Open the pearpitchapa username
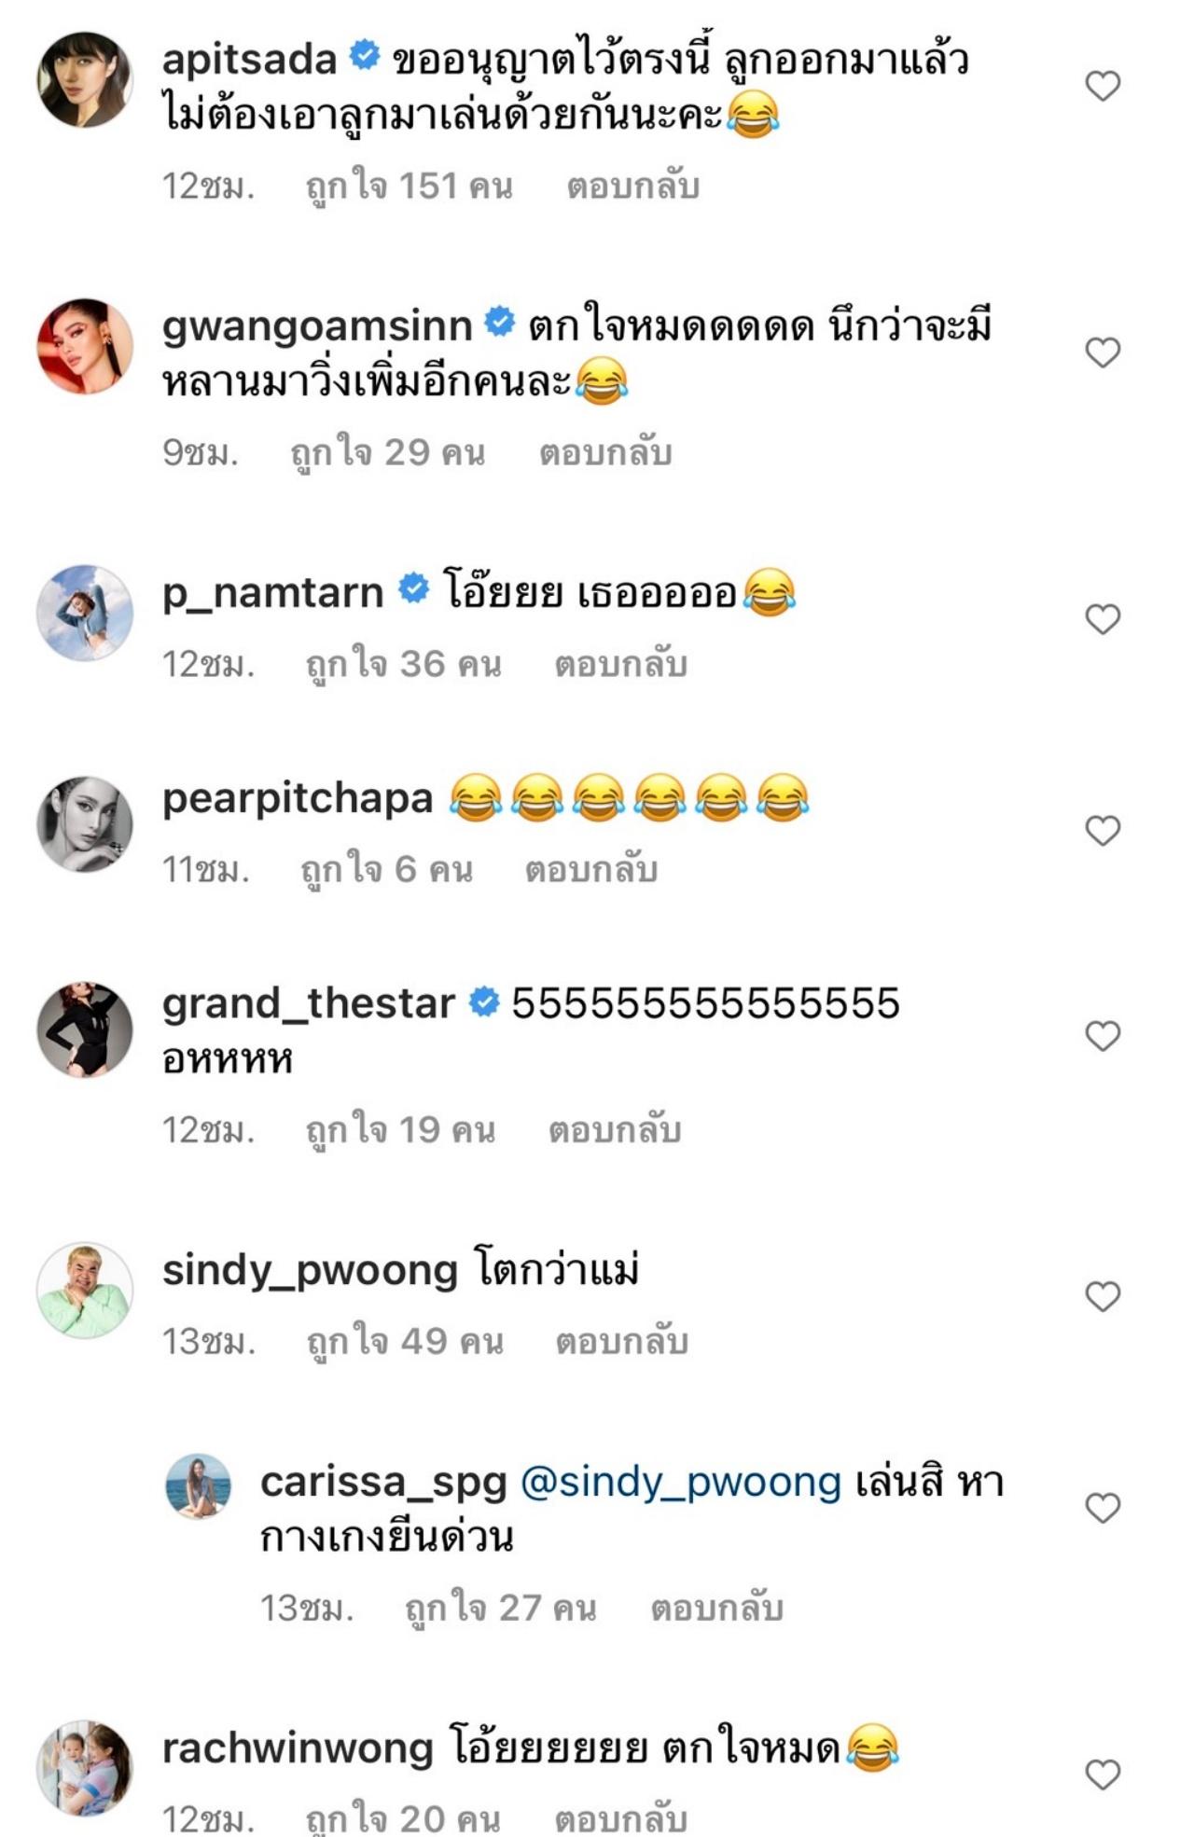This screenshot has height=1837, width=1194. coord(298,798)
